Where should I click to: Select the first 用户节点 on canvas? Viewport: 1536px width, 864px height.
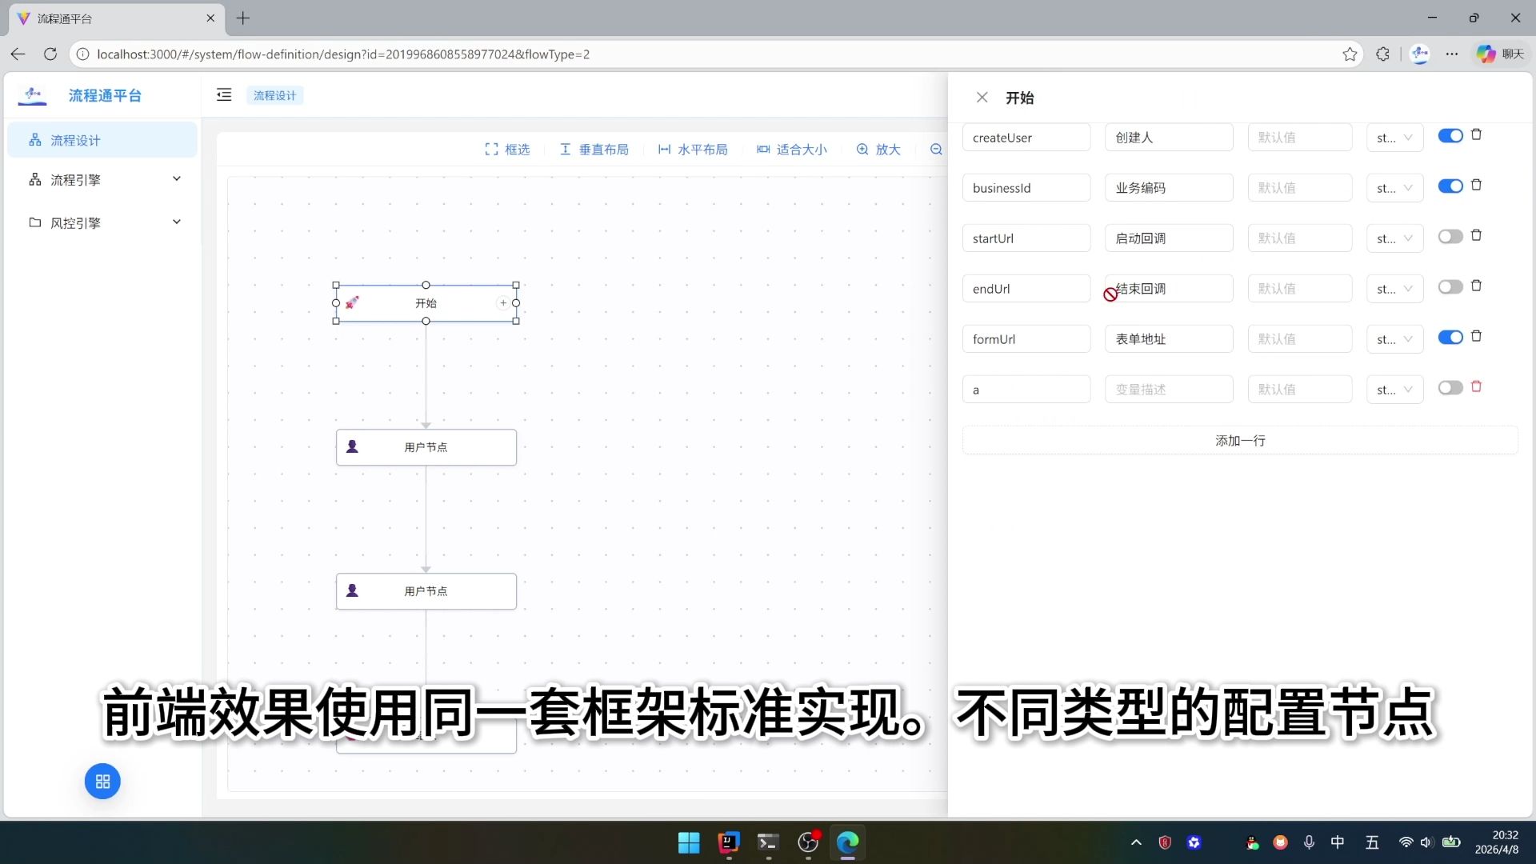pos(426,447)
